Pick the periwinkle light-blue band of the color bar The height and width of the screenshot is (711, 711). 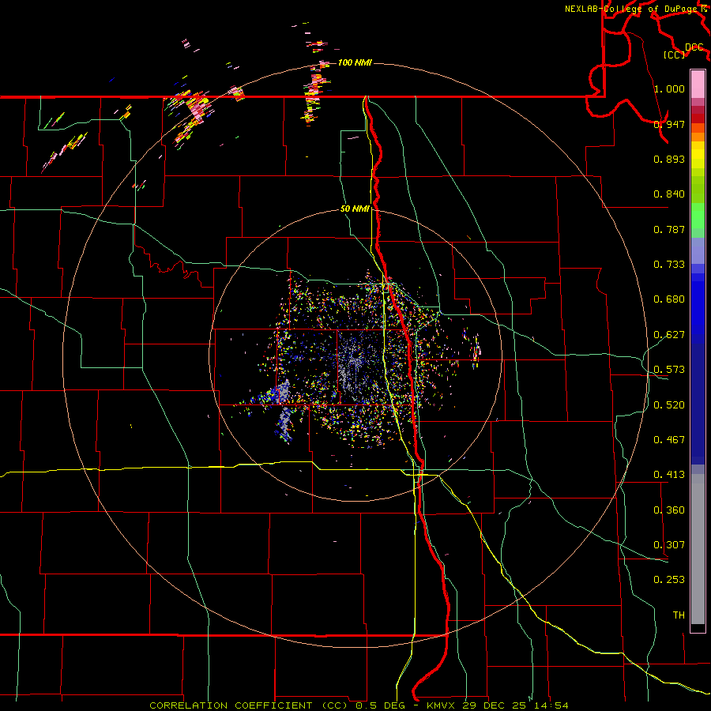click(698, 250)
